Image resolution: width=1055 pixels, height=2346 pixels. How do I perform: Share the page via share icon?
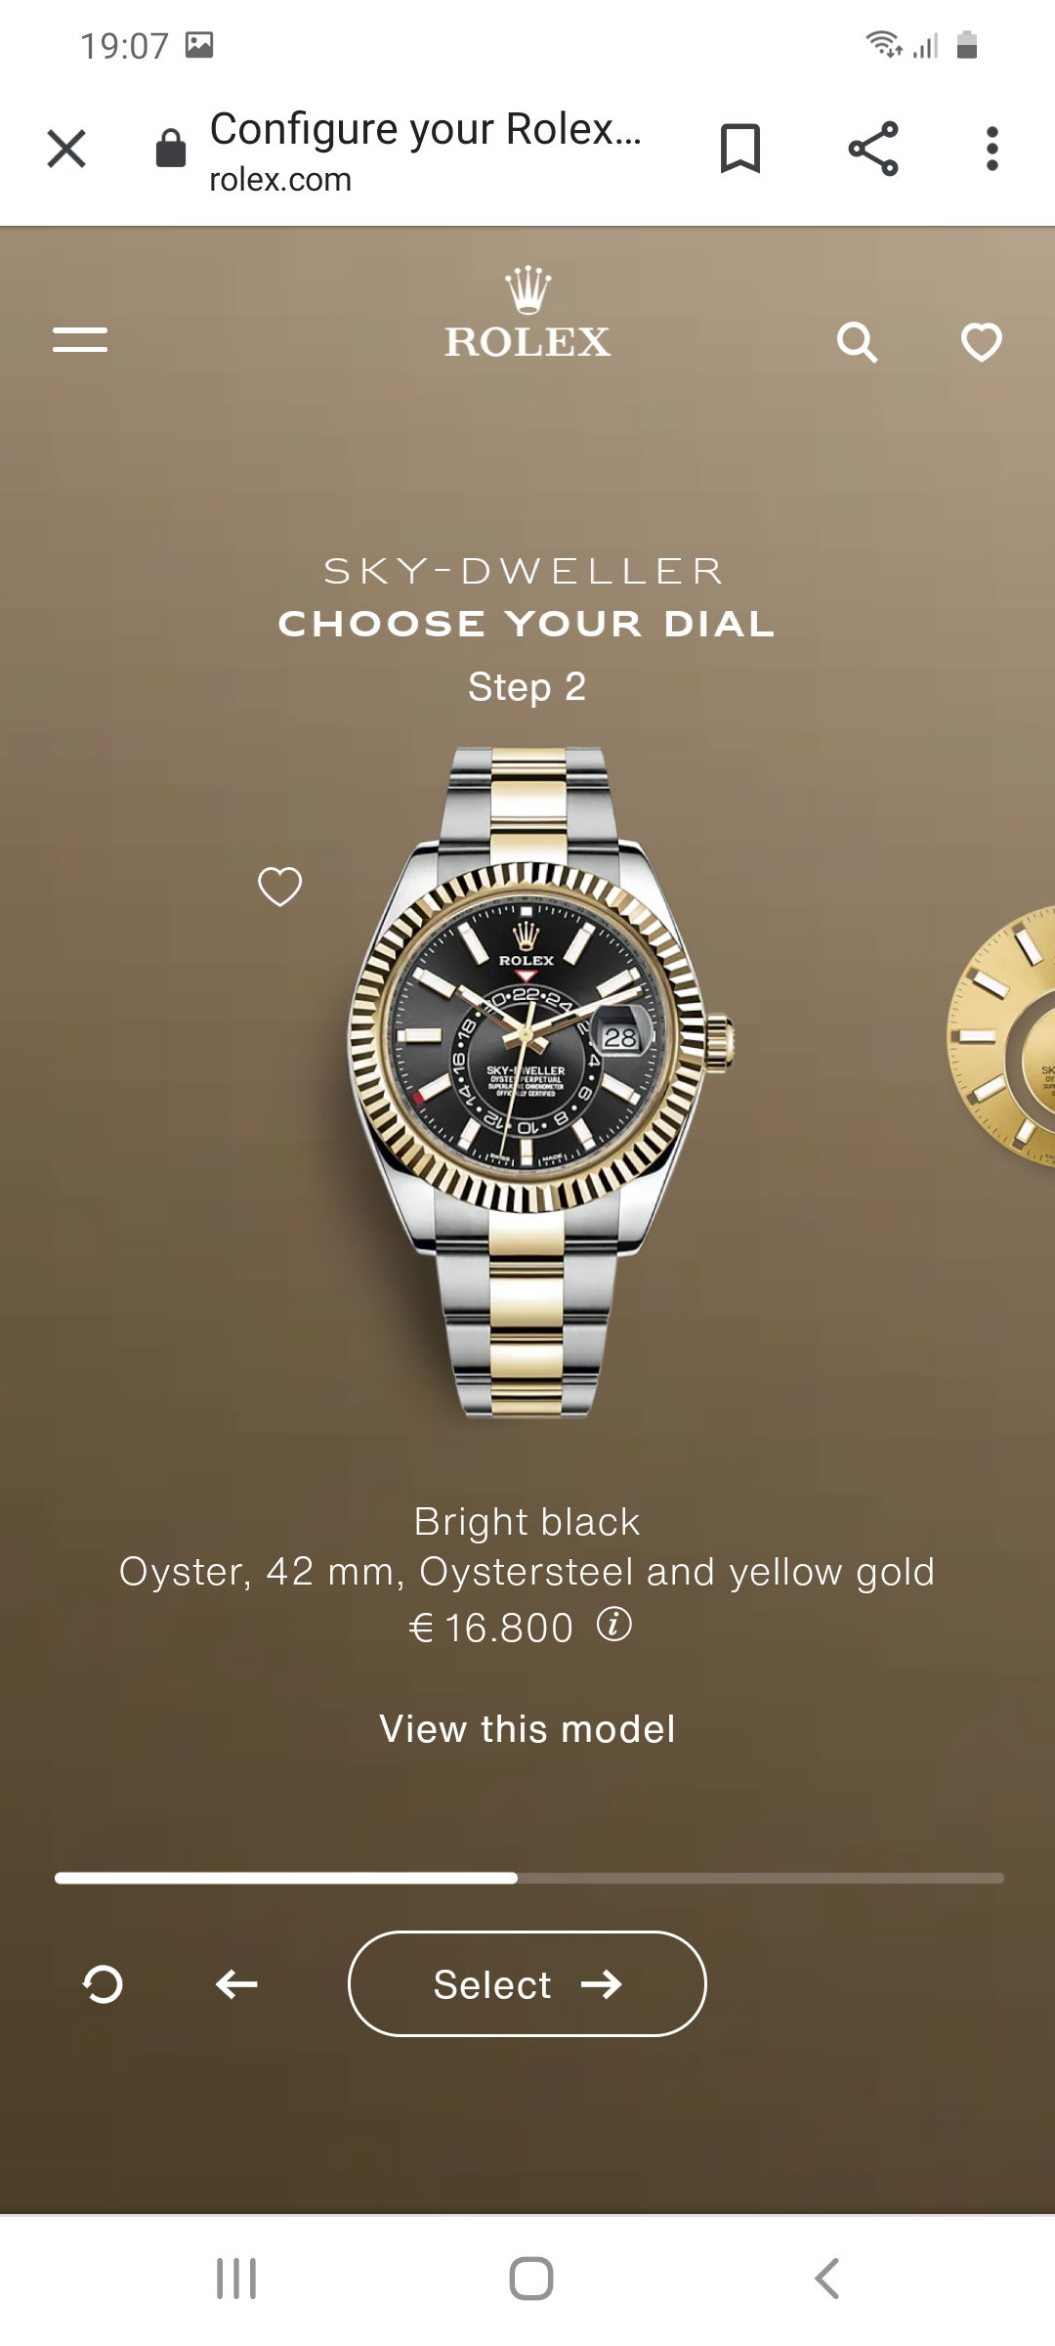873,149
